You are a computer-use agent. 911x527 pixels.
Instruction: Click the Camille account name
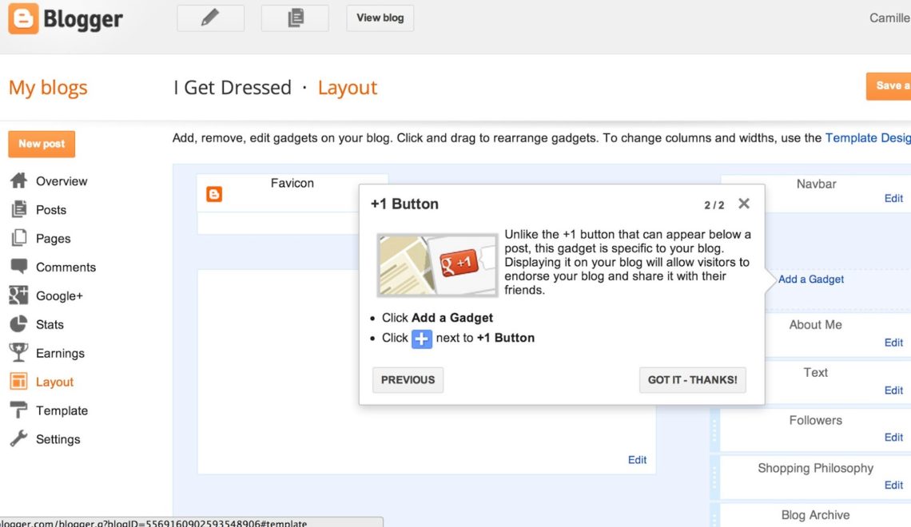(x=889, y=18)
